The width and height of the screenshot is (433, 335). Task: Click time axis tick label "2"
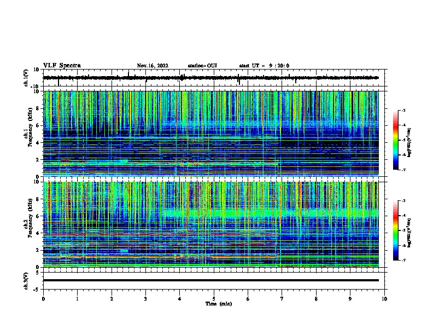112,299
